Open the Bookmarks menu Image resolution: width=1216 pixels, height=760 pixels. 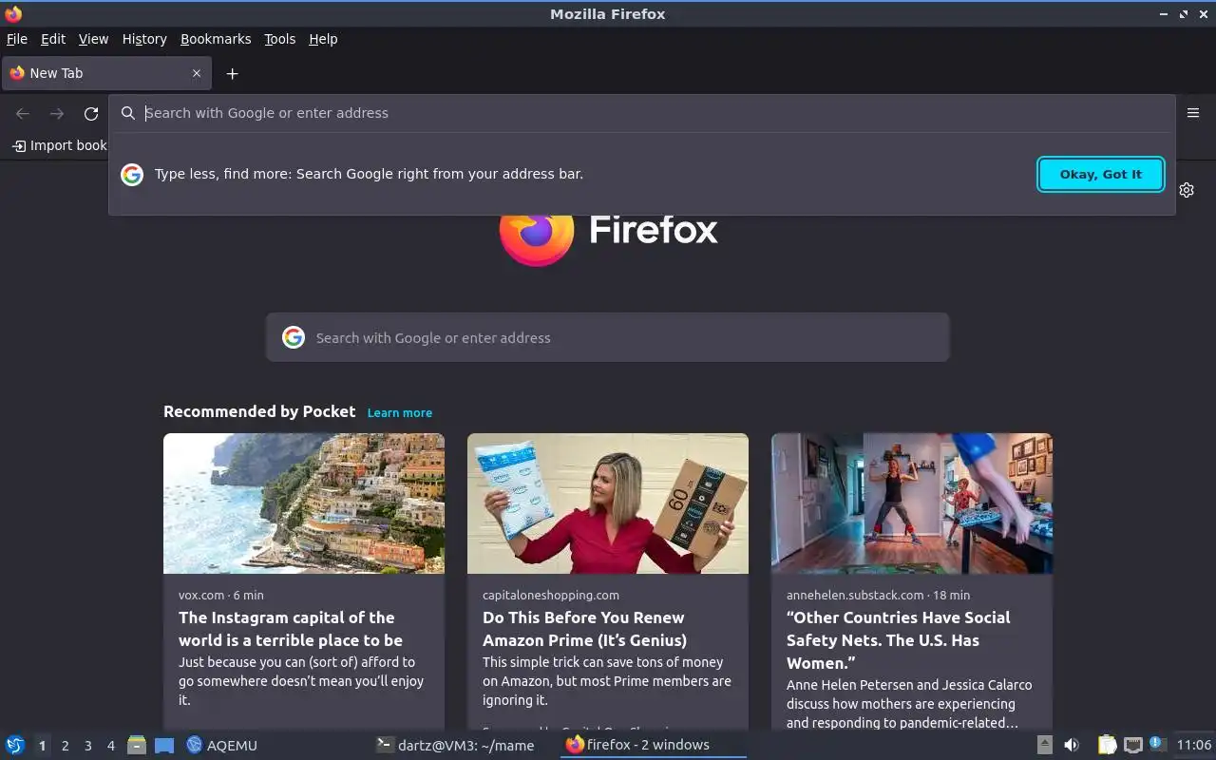(x=216, y=39)
